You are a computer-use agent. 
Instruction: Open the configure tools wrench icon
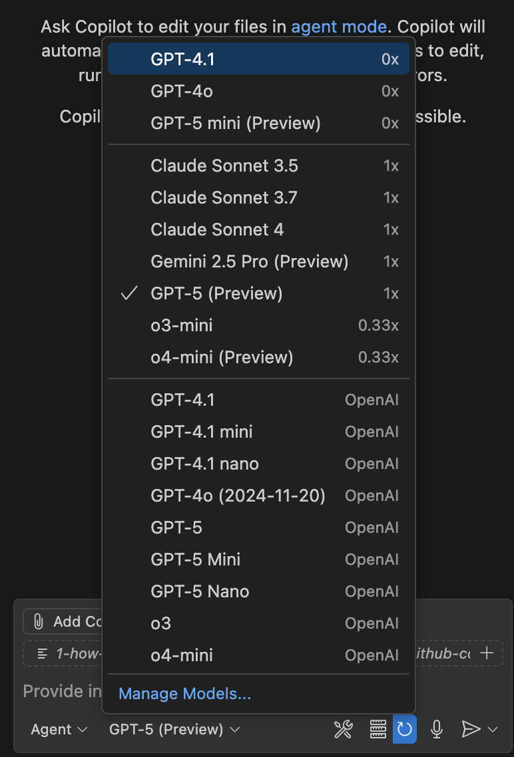click(x=344, y=729)
